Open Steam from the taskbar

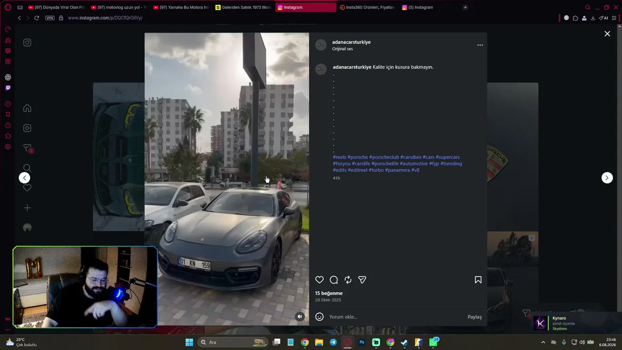click(x=404, y=342)
